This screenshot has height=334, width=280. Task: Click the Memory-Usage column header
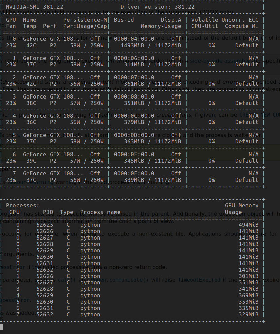point(161,26)
